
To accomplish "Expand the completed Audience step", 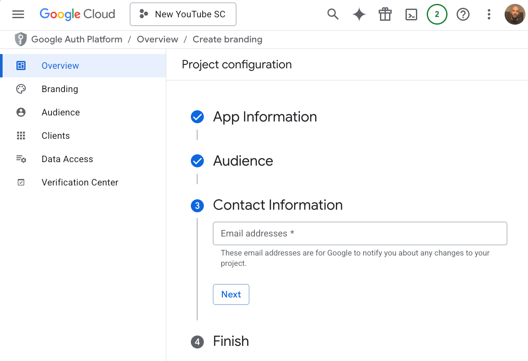I will click(243, 161).
